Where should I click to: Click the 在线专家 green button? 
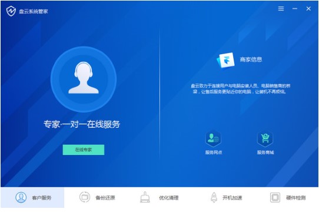click(84, 150)
